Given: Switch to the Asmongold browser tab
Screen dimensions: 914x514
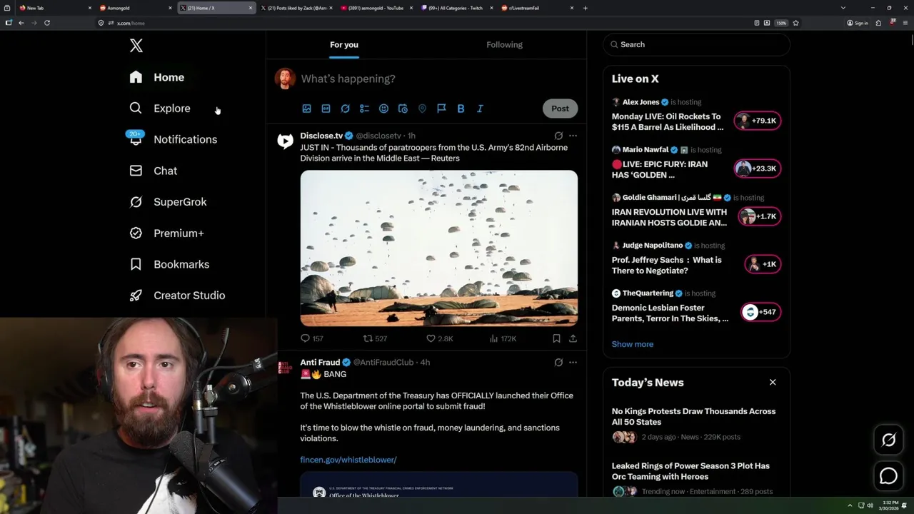Looking at the screenshot, I should (135, 8).
